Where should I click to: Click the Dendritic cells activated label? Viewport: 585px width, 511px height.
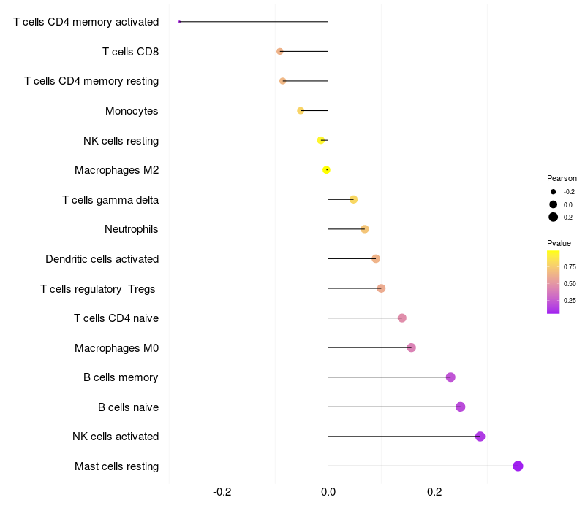tap(102, 259)
